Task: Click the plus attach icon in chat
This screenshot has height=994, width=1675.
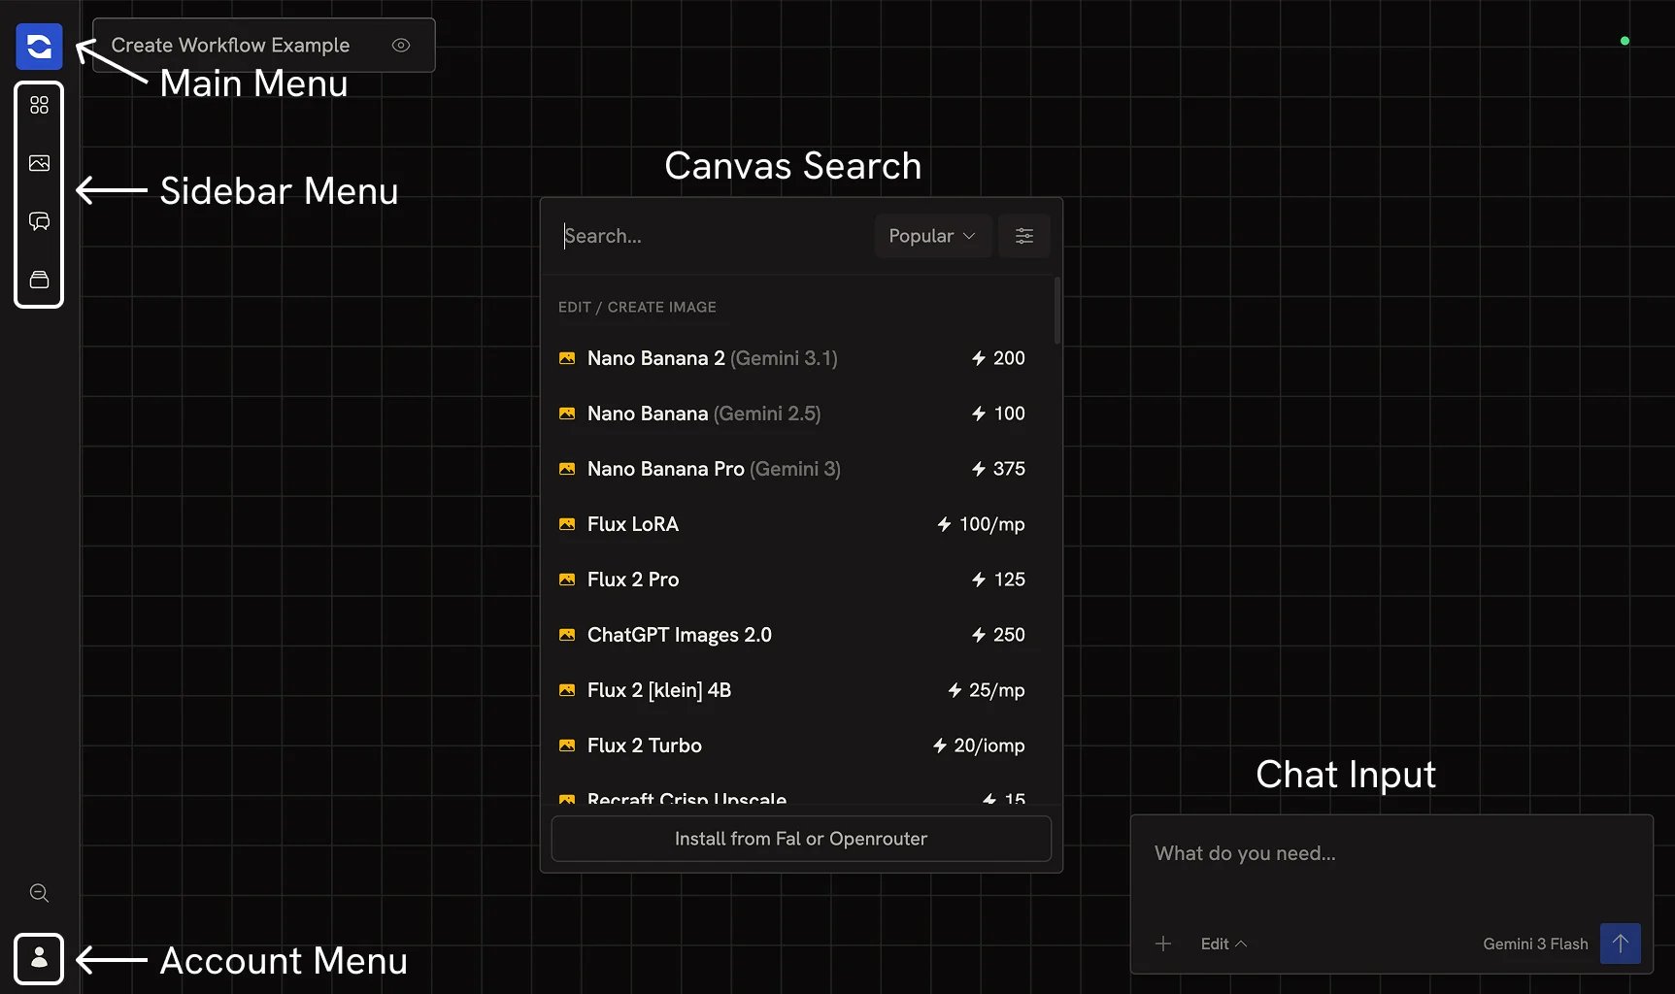Action: [1163, 944]
